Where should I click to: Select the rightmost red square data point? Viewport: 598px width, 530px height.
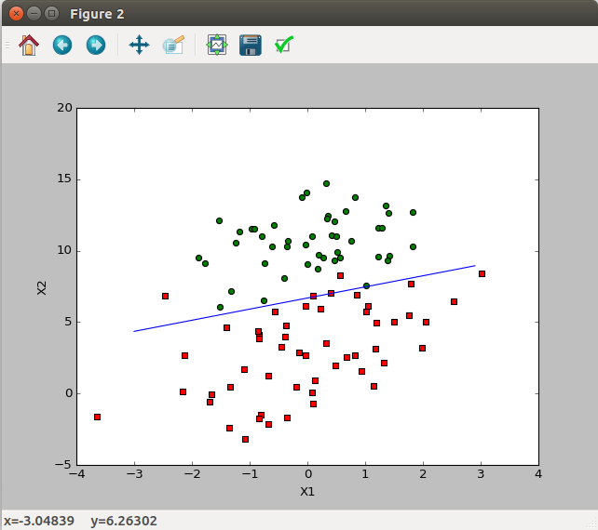[482, 273]
